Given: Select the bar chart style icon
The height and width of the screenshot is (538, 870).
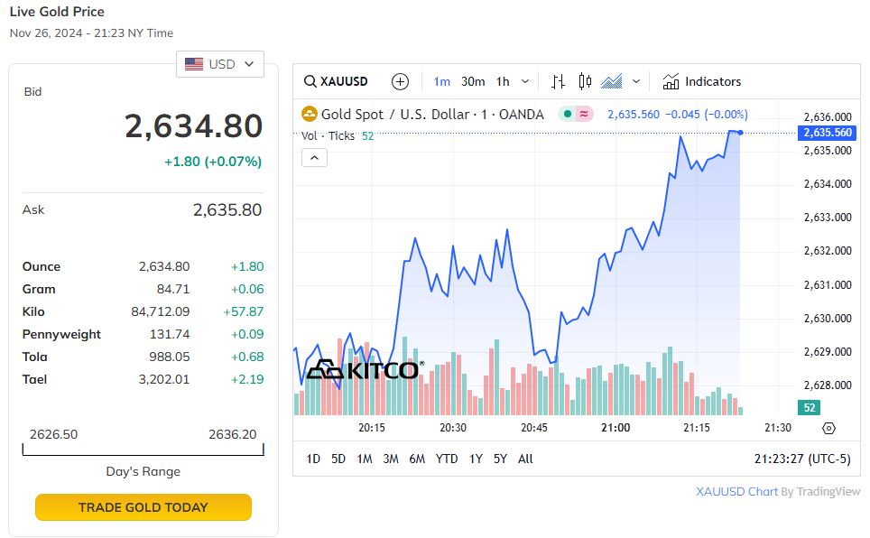Looking at the screenshot, I should pos(558,81).
